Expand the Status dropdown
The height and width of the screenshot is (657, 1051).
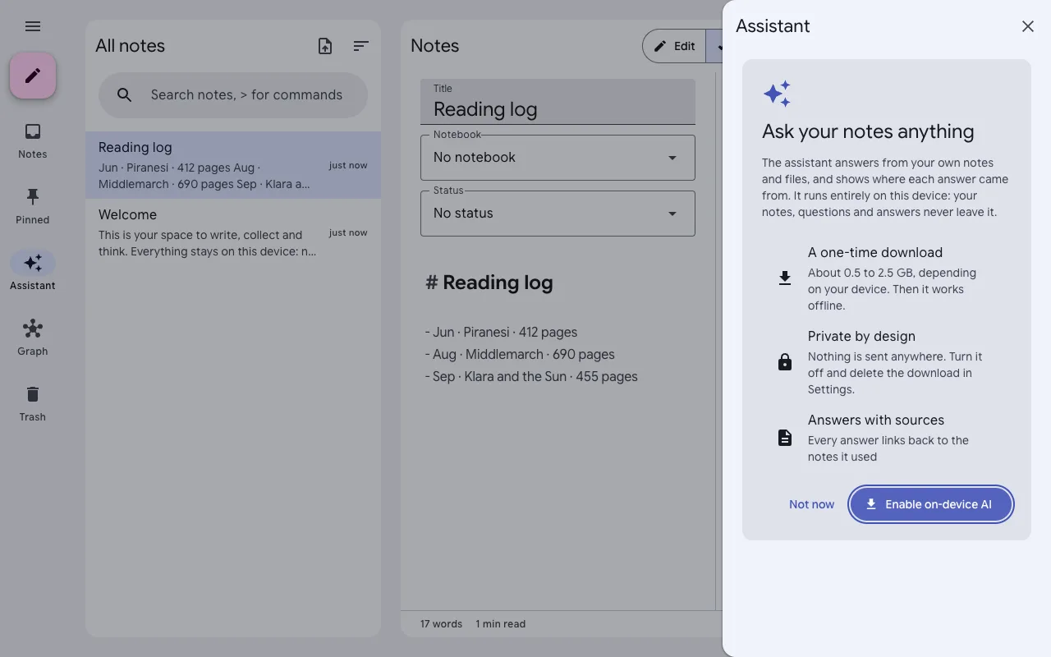[x=558, y=214]
